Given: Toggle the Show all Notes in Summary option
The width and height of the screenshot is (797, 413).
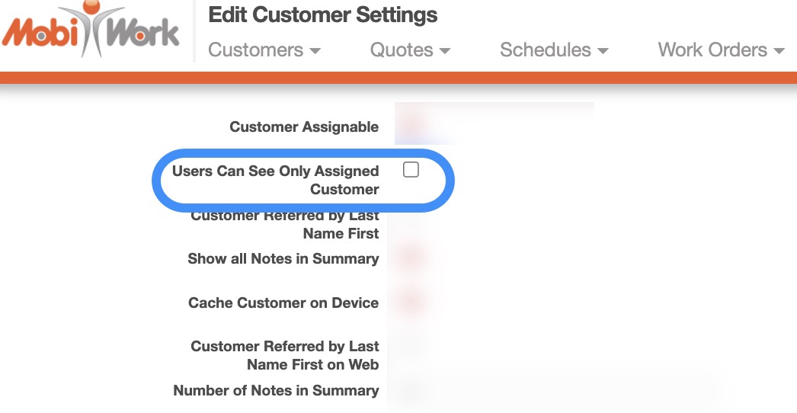Looking at the screenshot, I should pyautogui.click(x=411, y=258).
